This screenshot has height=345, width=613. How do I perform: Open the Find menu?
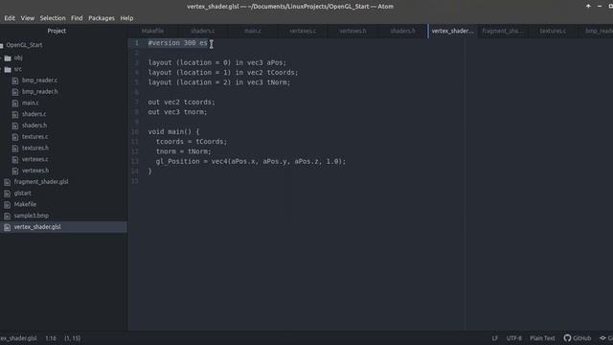tap(77, 18)
